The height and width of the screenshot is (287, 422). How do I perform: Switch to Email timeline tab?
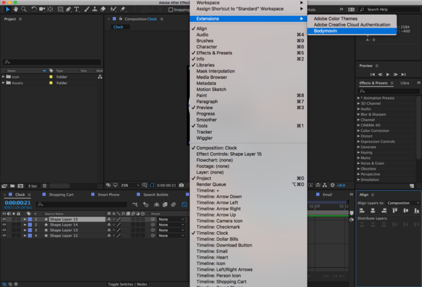327,194
